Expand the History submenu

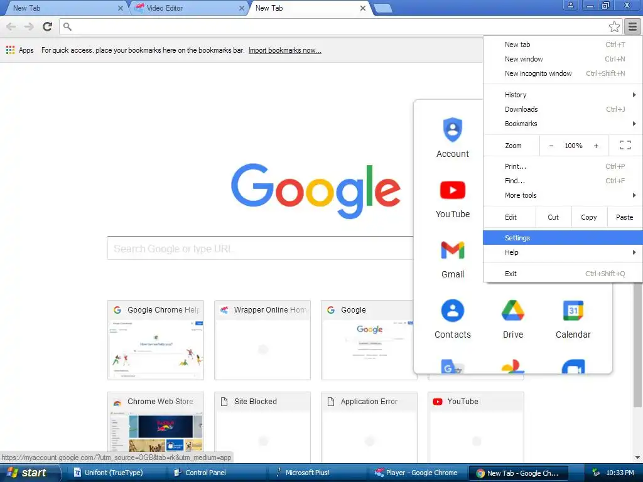tap(563, 95)
